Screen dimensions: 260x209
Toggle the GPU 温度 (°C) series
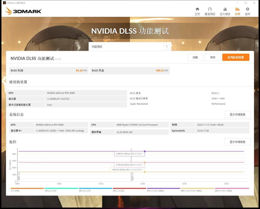coord(84,191)
